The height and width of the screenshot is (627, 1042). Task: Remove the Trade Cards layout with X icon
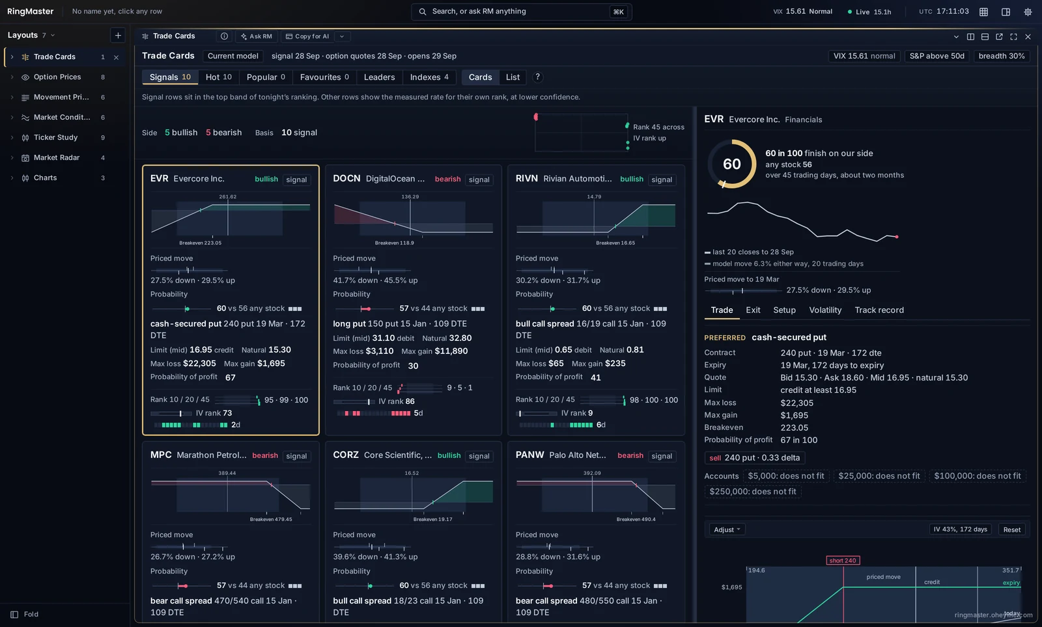tap(116, 57)
